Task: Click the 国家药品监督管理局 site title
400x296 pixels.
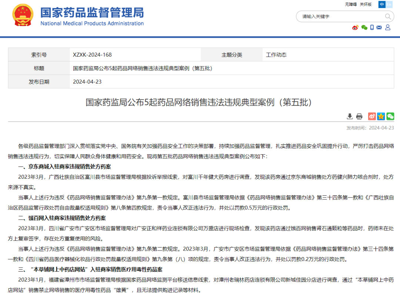Action: pos(92,13)
